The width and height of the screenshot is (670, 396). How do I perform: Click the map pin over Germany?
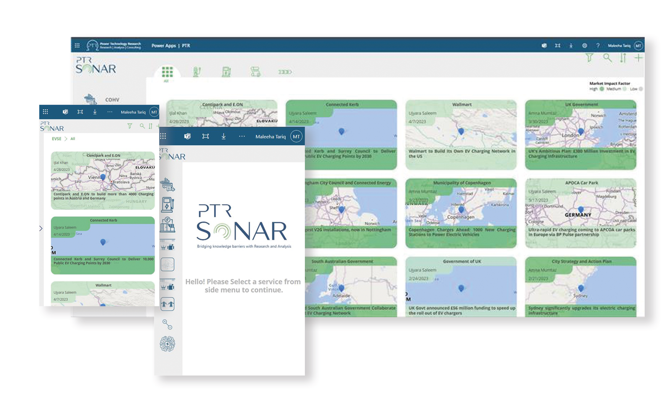coord(581,209)
